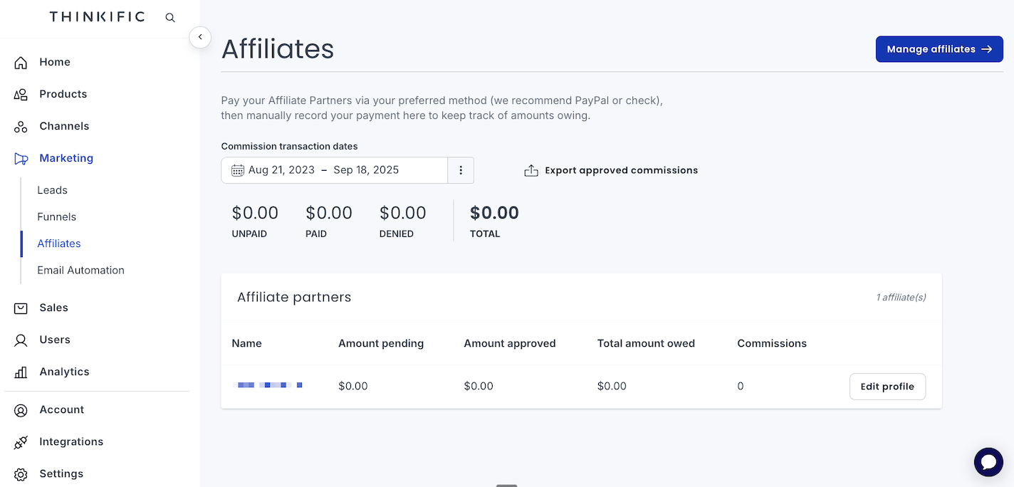Open the commission transaction dates picker
This screenshot has height=487, width=1014.
click(x=335, y=170)
